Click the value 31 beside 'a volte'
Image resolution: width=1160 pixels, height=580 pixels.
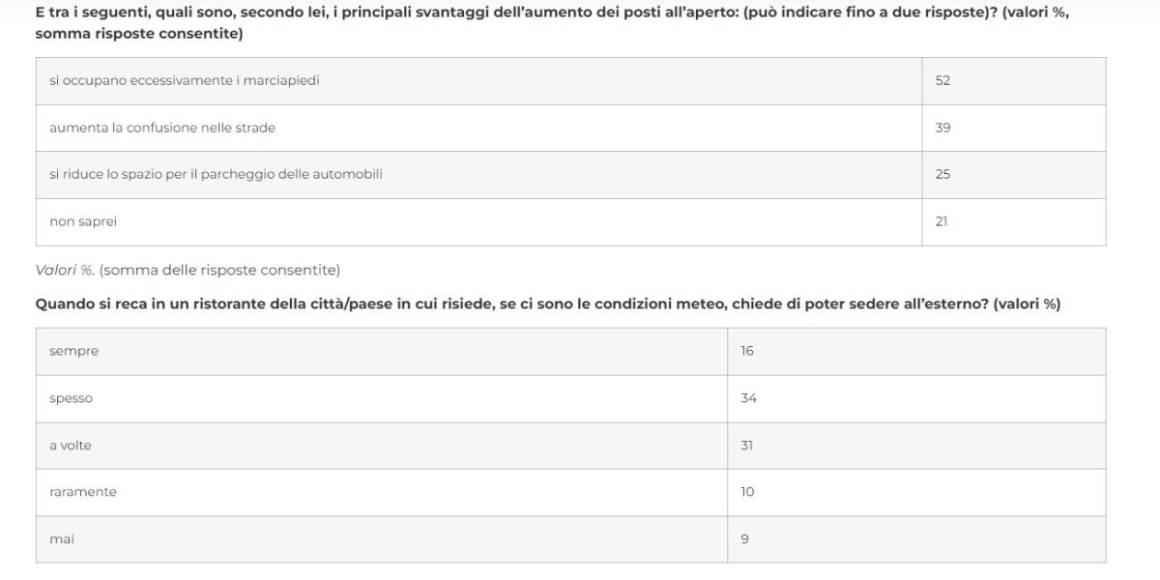coord(747,446)
